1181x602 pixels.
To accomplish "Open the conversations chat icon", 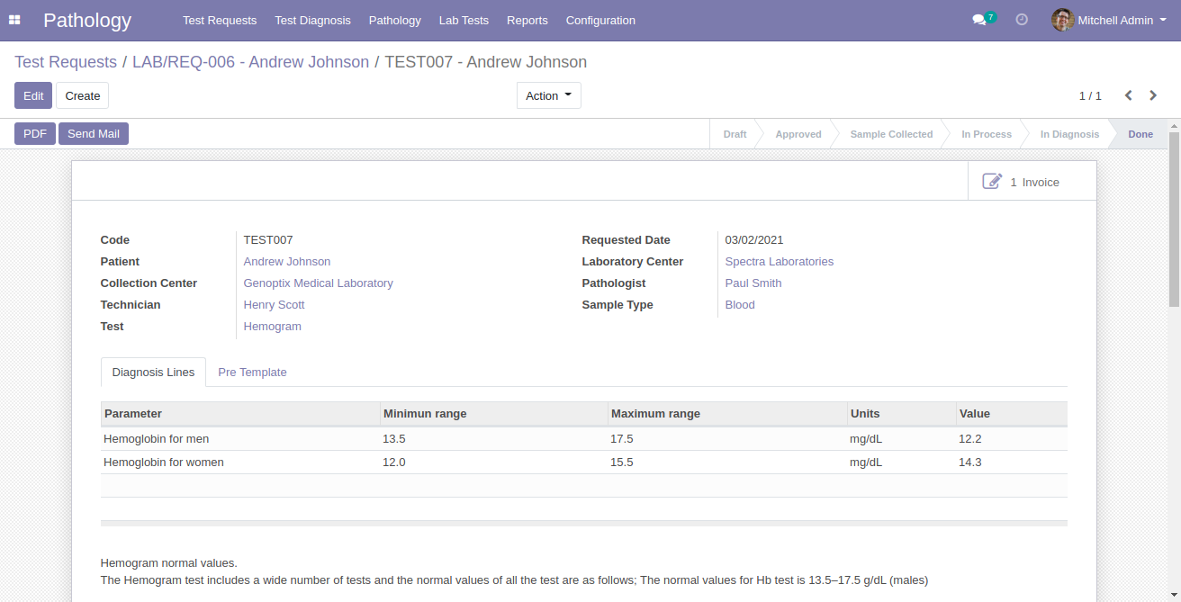I will pyautogui.click(x=979, y=20).
